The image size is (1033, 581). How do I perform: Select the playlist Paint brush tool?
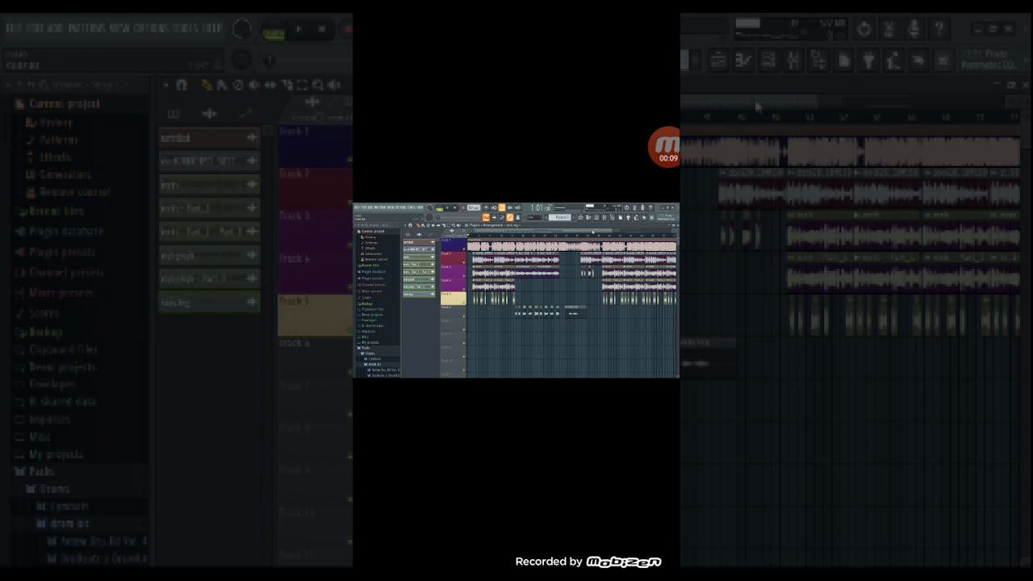coord(423,225)
